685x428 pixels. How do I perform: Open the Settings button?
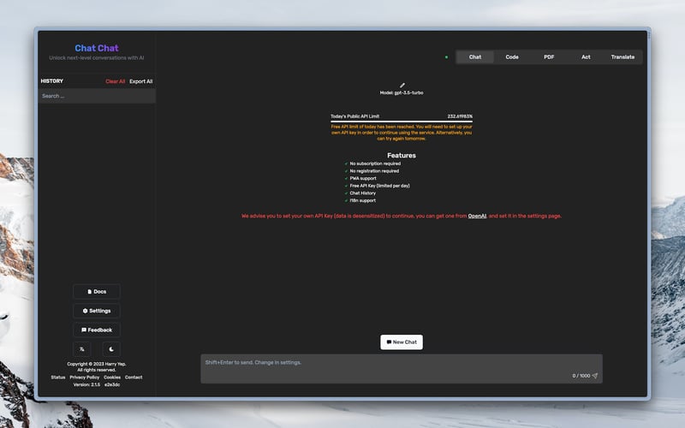[x=97, y=311]
